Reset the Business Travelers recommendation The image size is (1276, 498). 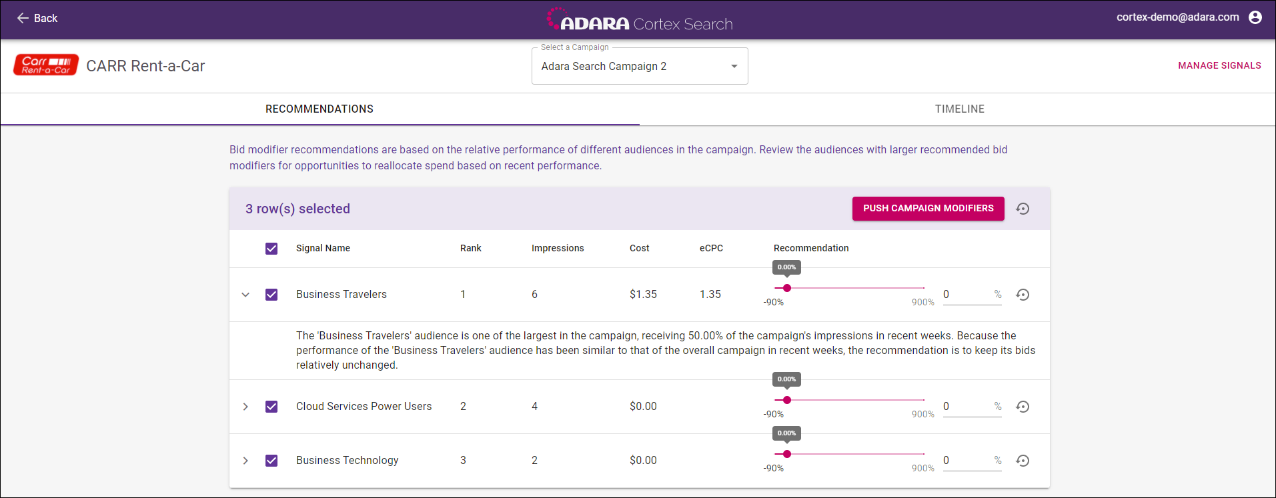pos(1023,295)
